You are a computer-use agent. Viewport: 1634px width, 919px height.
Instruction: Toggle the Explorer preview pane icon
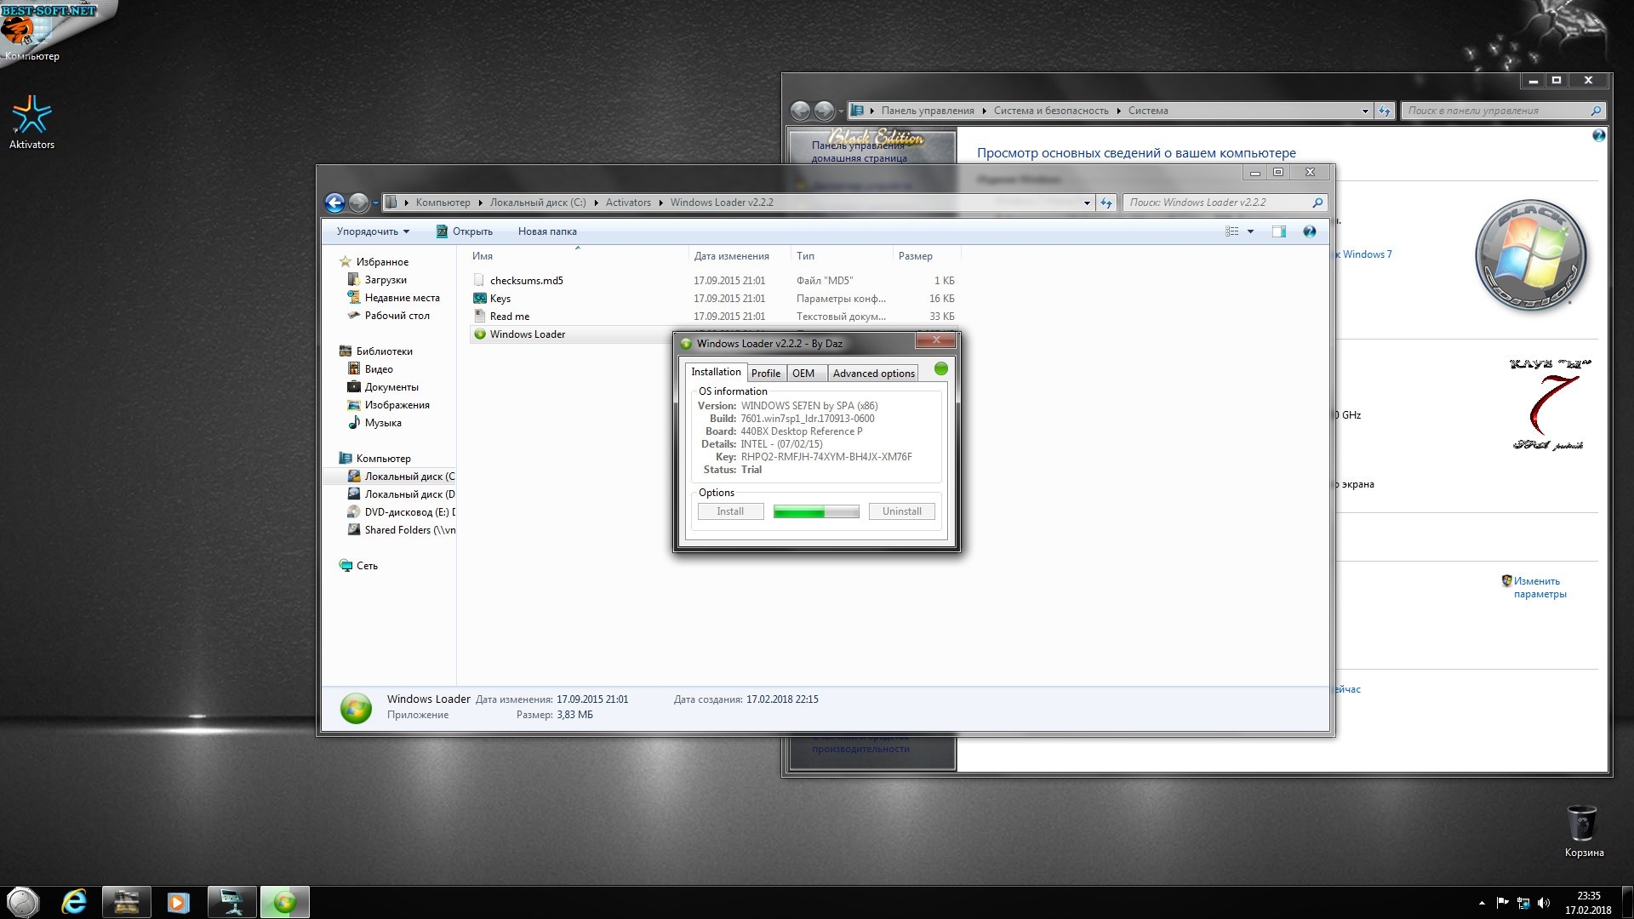coord(1278,231)
